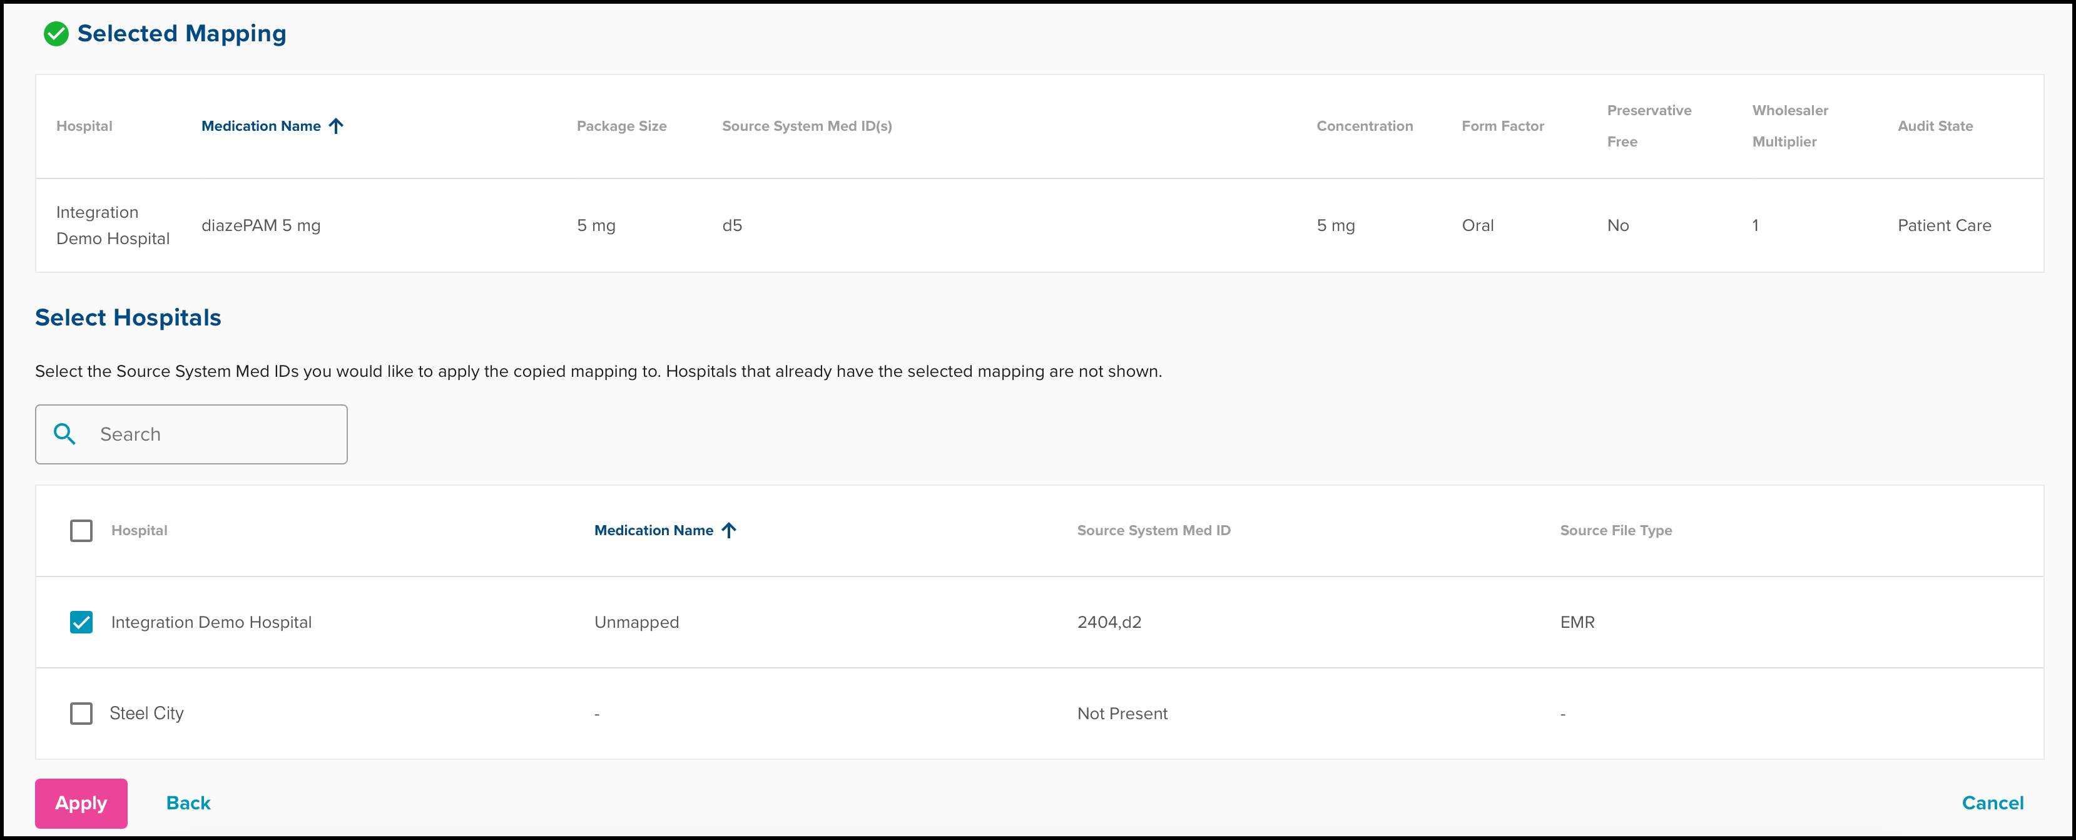Click the Steel City hospital row name
Image resolution: width=2076 pixels, height=840 pixels.
146,714
